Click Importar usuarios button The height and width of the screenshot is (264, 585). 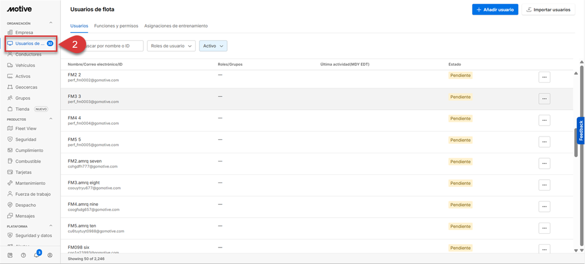pyautogui.click(x=548, y=10)
